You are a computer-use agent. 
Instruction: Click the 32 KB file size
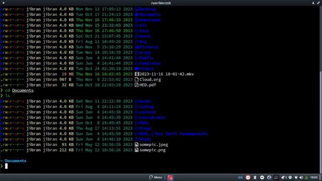click(x=67, y=85)
